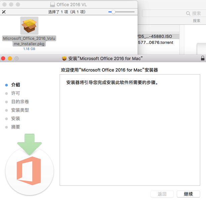Minimize the installer window with the yellow button

pyautogui.click(x=10, y=58)
